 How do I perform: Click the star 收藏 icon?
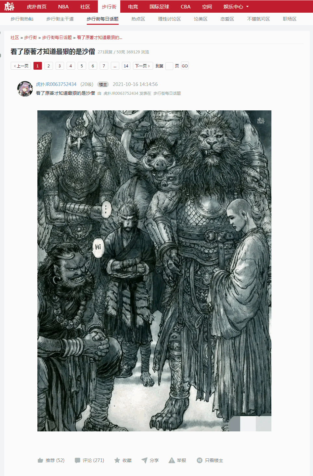coord(117,460)
